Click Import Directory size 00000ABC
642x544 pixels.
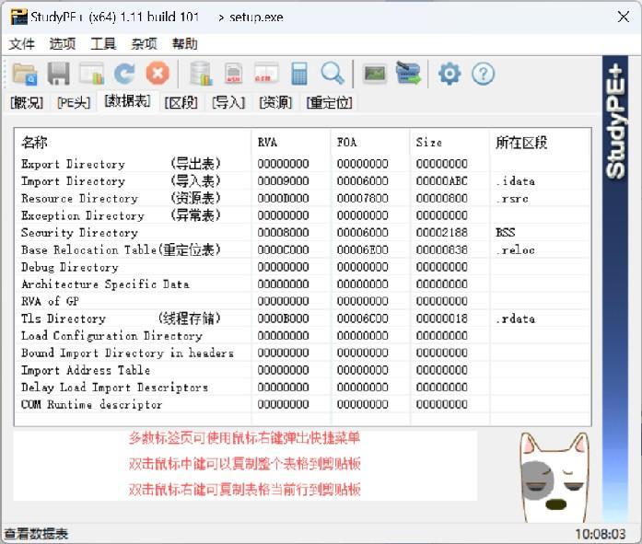[x=442, y=181]
